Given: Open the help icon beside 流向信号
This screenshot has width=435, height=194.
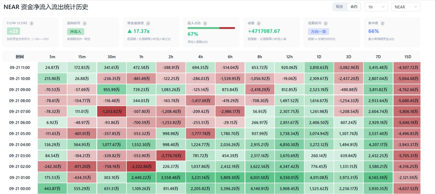Looking at the screenshot, I should pyautogui.click(x=85, y=23).
